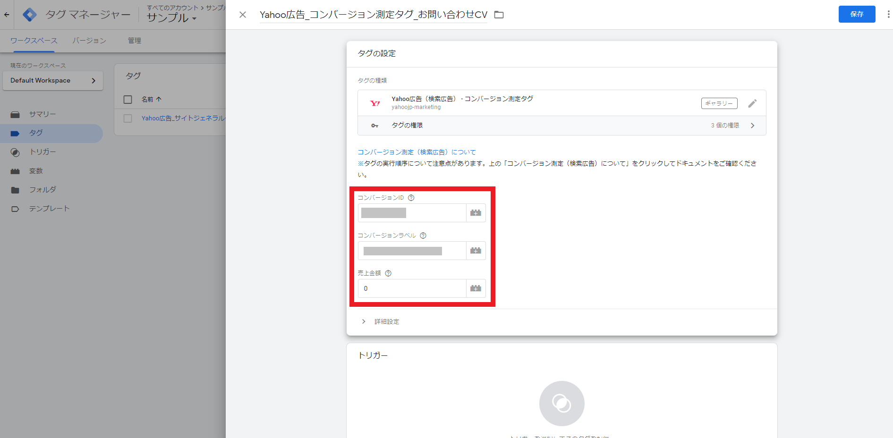Click the 保存 save button
This screenshot has width=893, height=438.
click(x=857, y=14)
